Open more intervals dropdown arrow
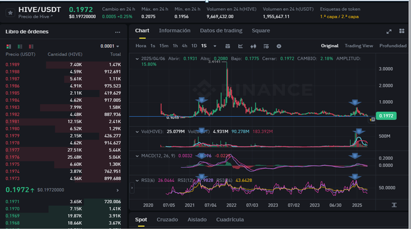This screenshot has height=229, width=411. (x=215, y=46)
